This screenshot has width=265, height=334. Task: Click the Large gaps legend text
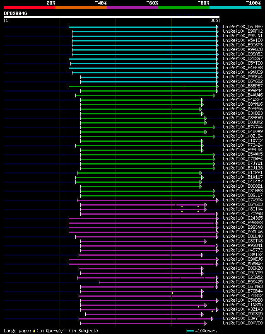[x=18, y=331]
